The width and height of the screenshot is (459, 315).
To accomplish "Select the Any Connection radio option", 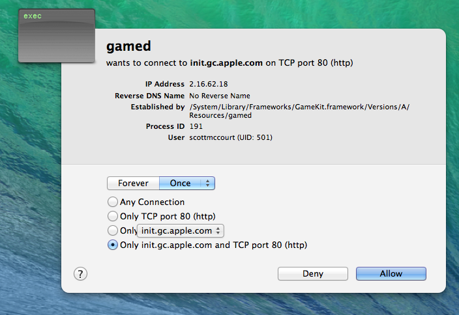I will (x=113, y=202).
